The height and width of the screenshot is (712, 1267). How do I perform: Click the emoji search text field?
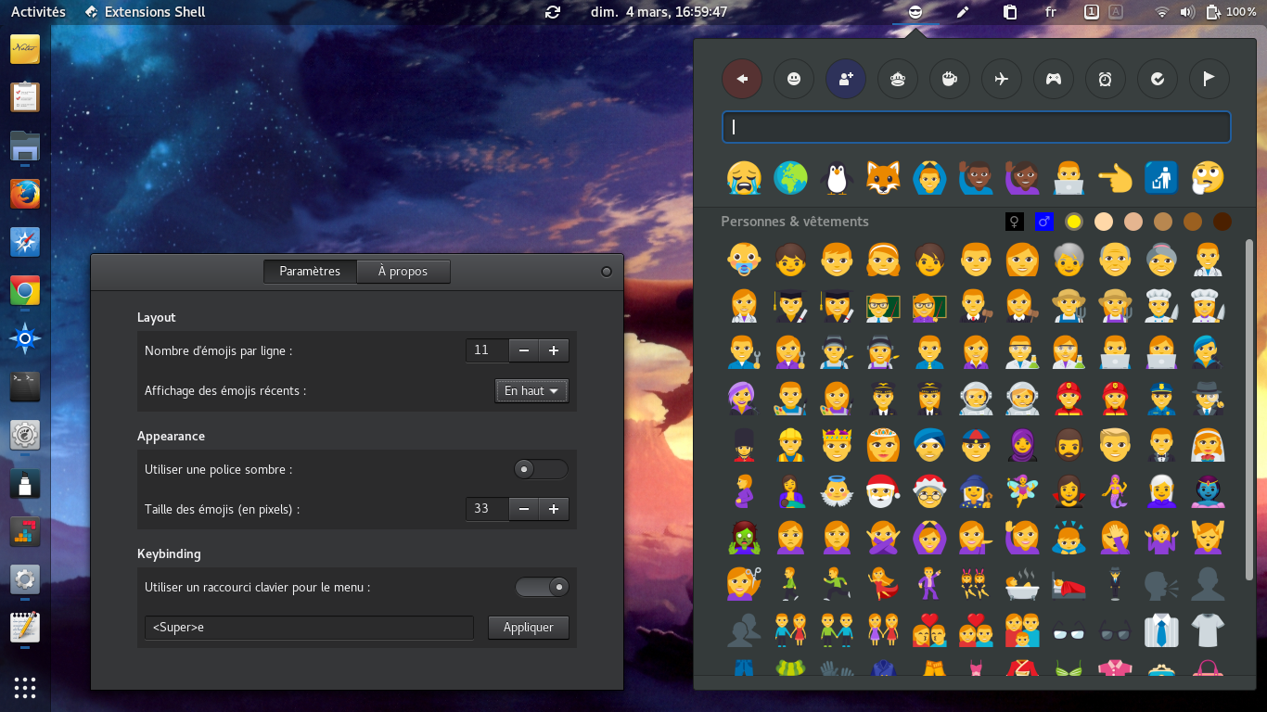tap(976, 127)
